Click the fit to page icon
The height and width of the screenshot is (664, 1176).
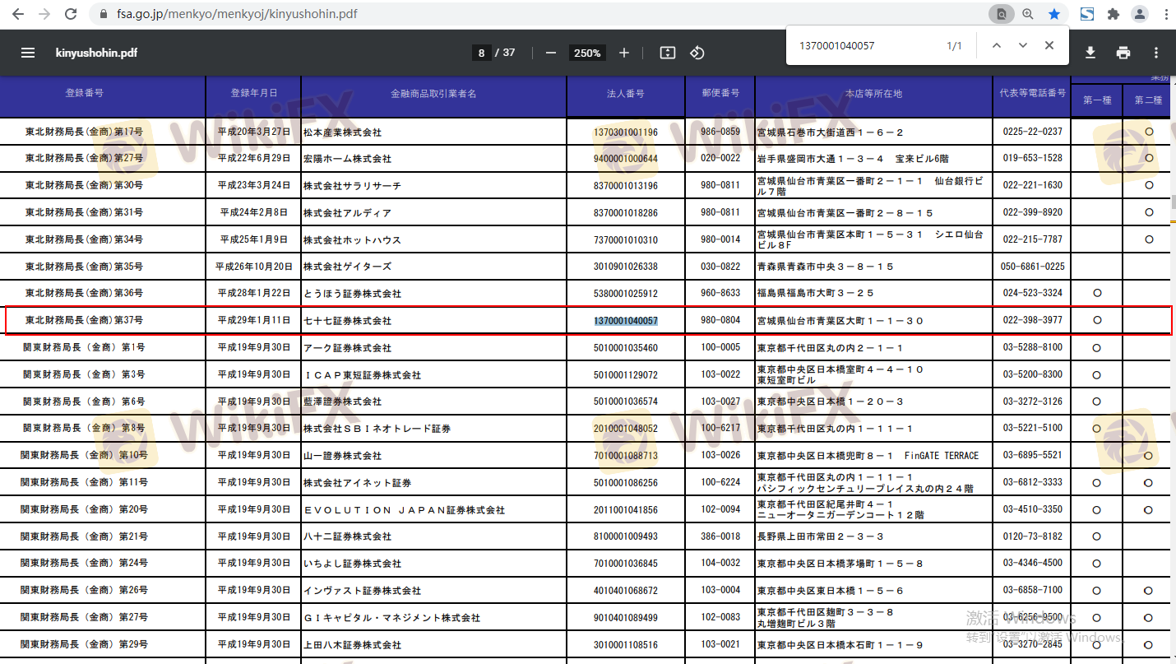[668, 53]
